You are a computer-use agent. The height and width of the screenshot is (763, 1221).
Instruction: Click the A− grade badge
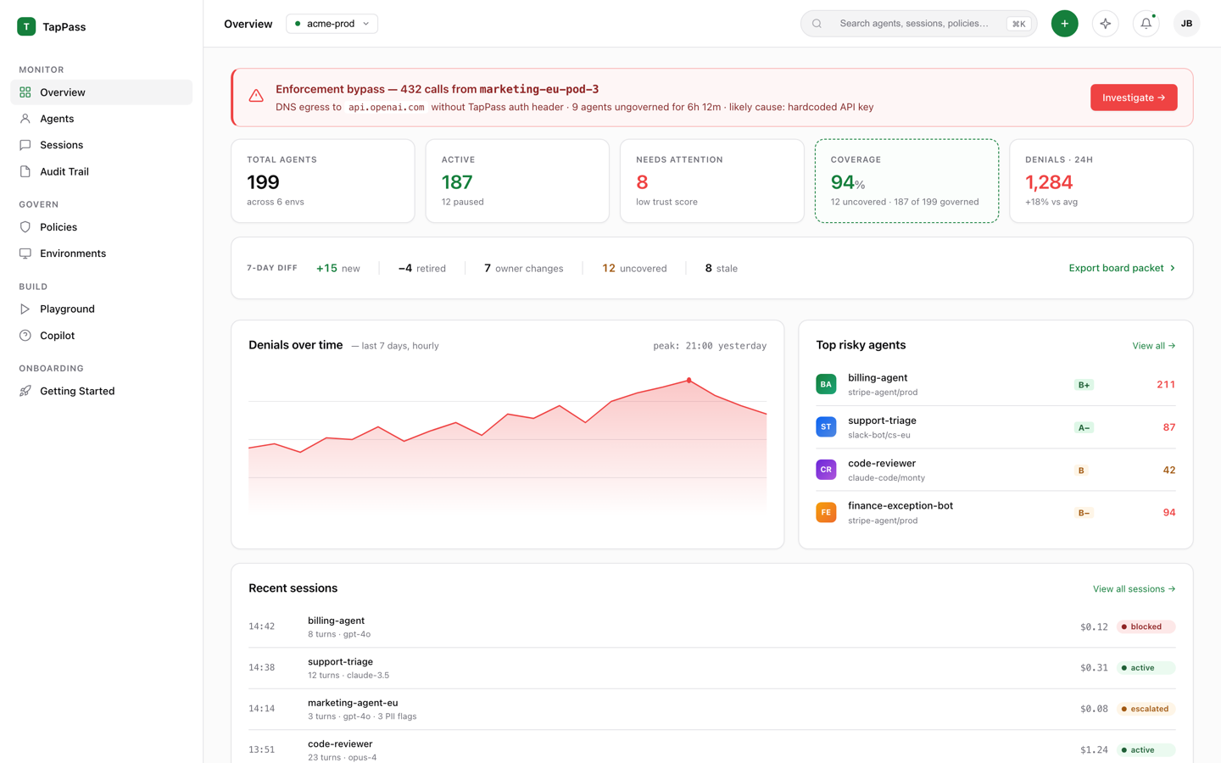1084,427
